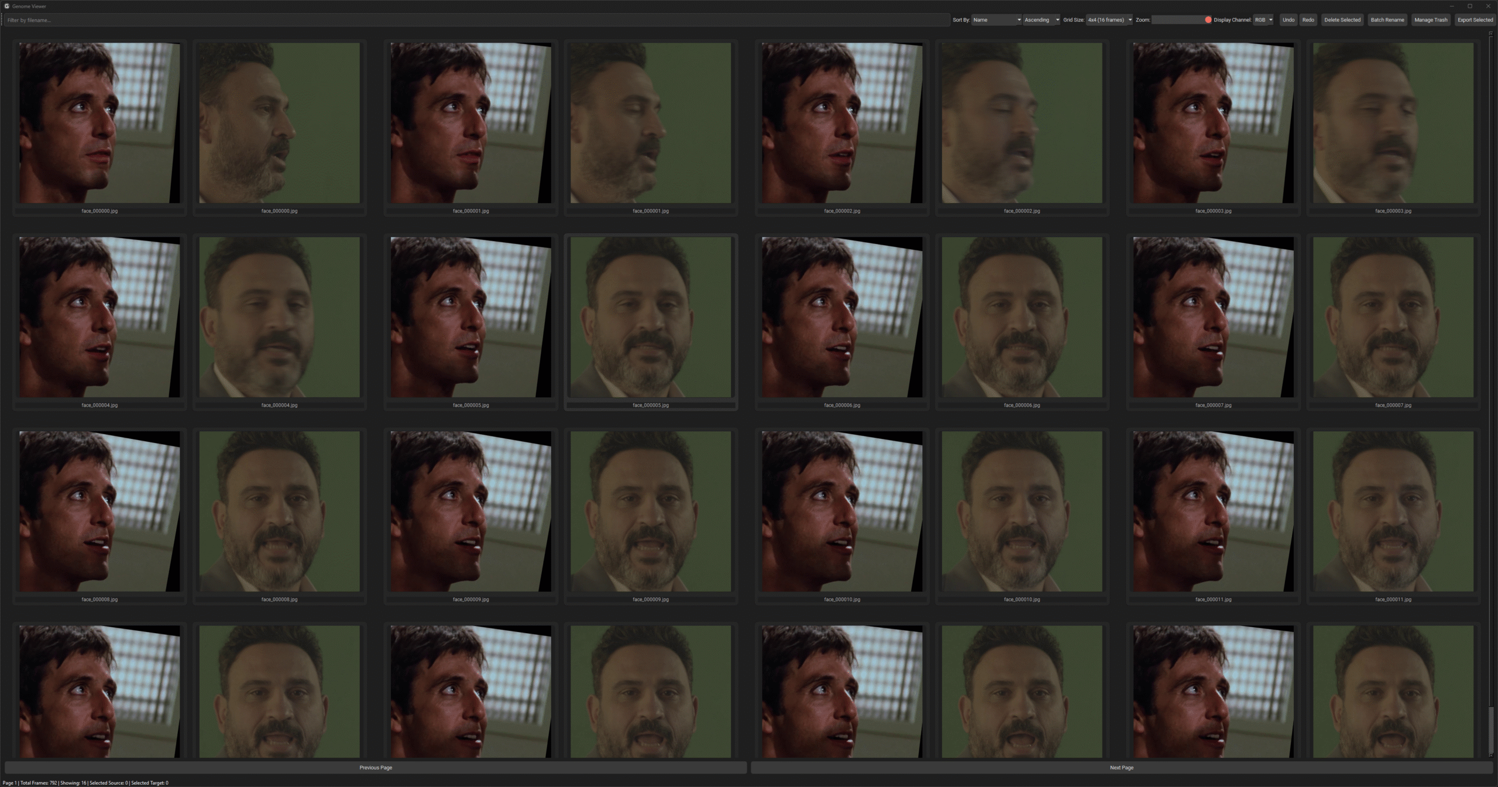The image size is (1498, 787).
Task: Click the 'Grid Size:' label
Action: [x=1074, y=20]
